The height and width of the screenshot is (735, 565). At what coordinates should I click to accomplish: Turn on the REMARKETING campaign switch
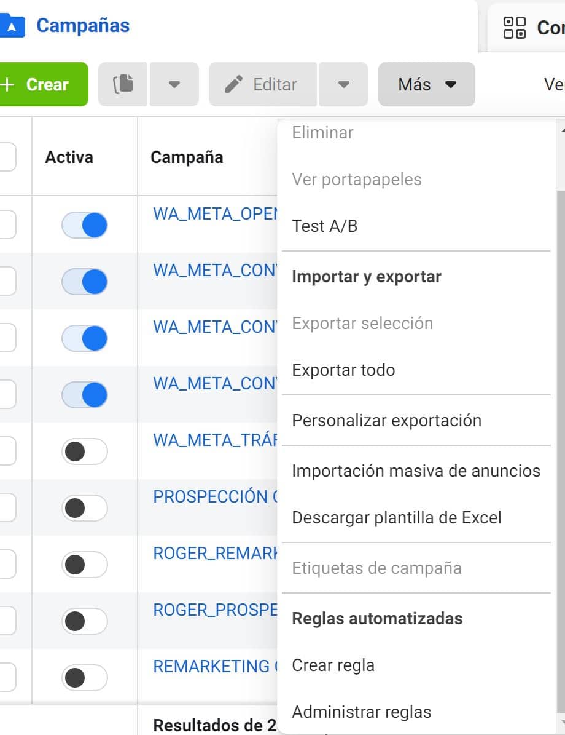pos(85,678)
